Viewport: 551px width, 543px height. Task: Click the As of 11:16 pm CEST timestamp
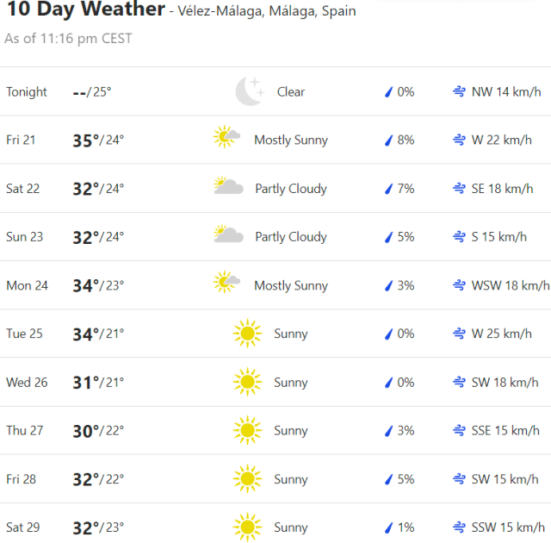click(68, 39)
